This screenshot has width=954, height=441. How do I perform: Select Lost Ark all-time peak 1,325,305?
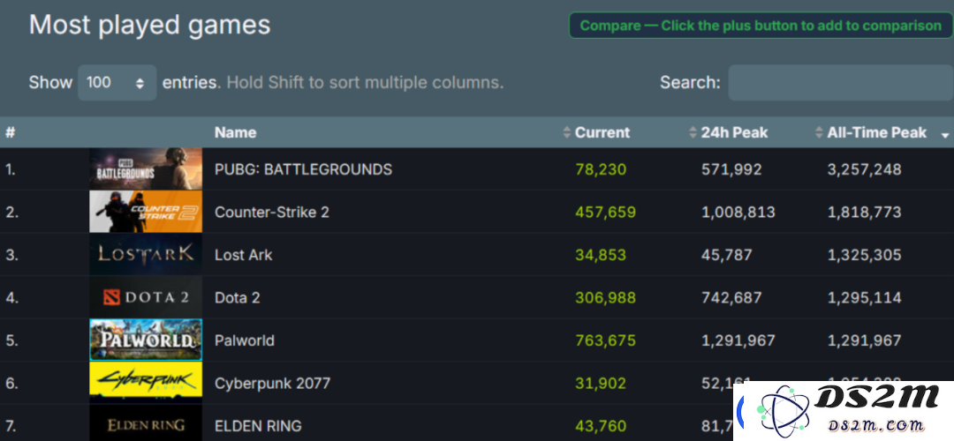click(864, 255)
